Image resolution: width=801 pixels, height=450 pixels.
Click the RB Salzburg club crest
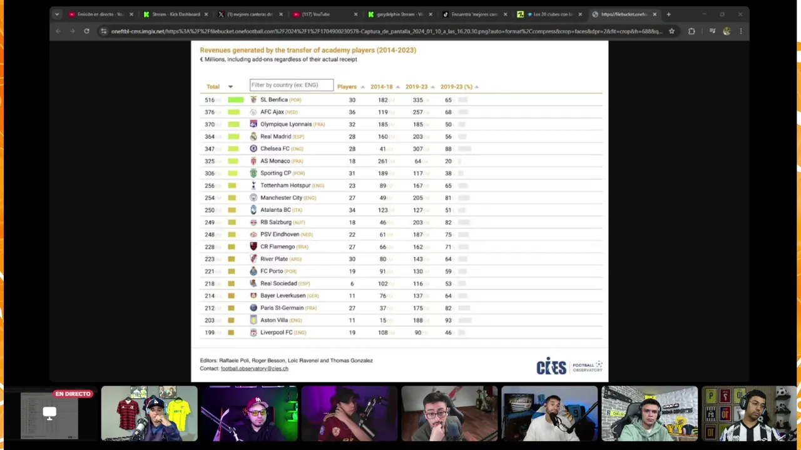tap(253, 222)
